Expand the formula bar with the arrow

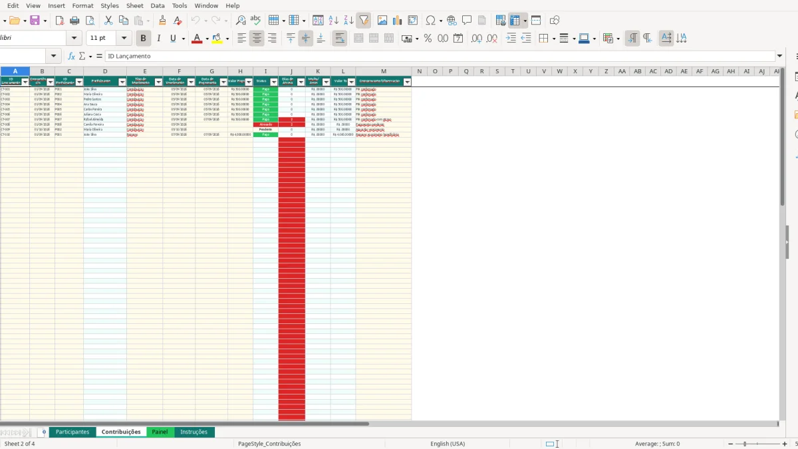point(779,57)
